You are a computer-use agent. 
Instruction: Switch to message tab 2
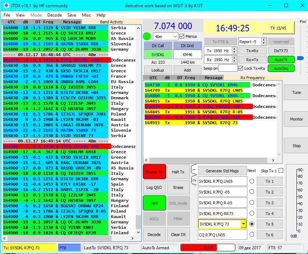(x=194, y=180)
